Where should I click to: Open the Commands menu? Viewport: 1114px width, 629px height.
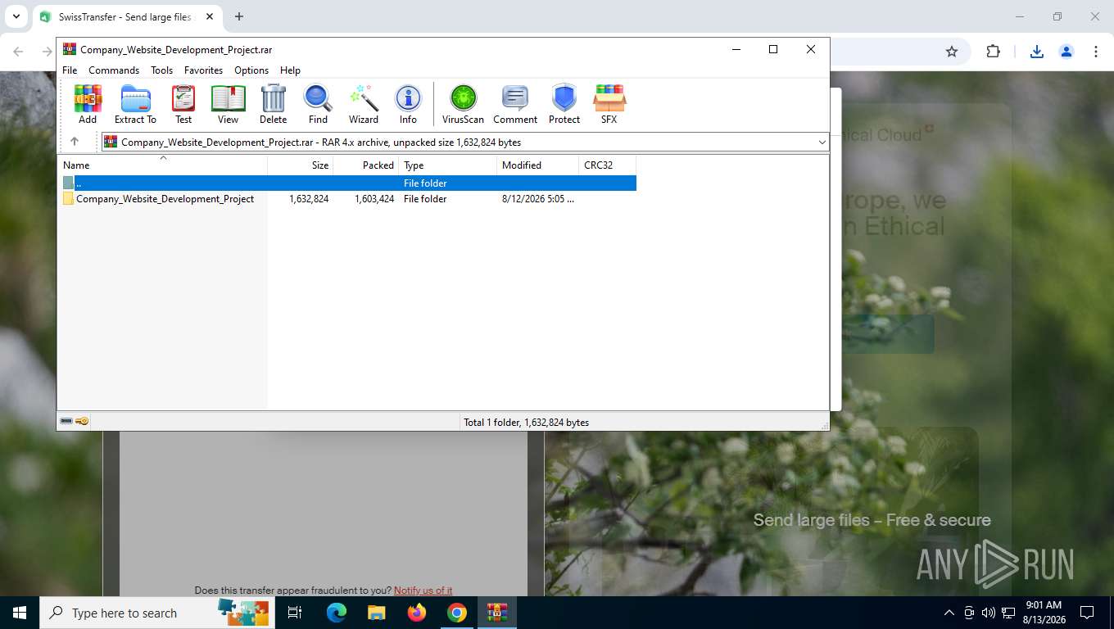pyautogui.click(x=114, y=70)
